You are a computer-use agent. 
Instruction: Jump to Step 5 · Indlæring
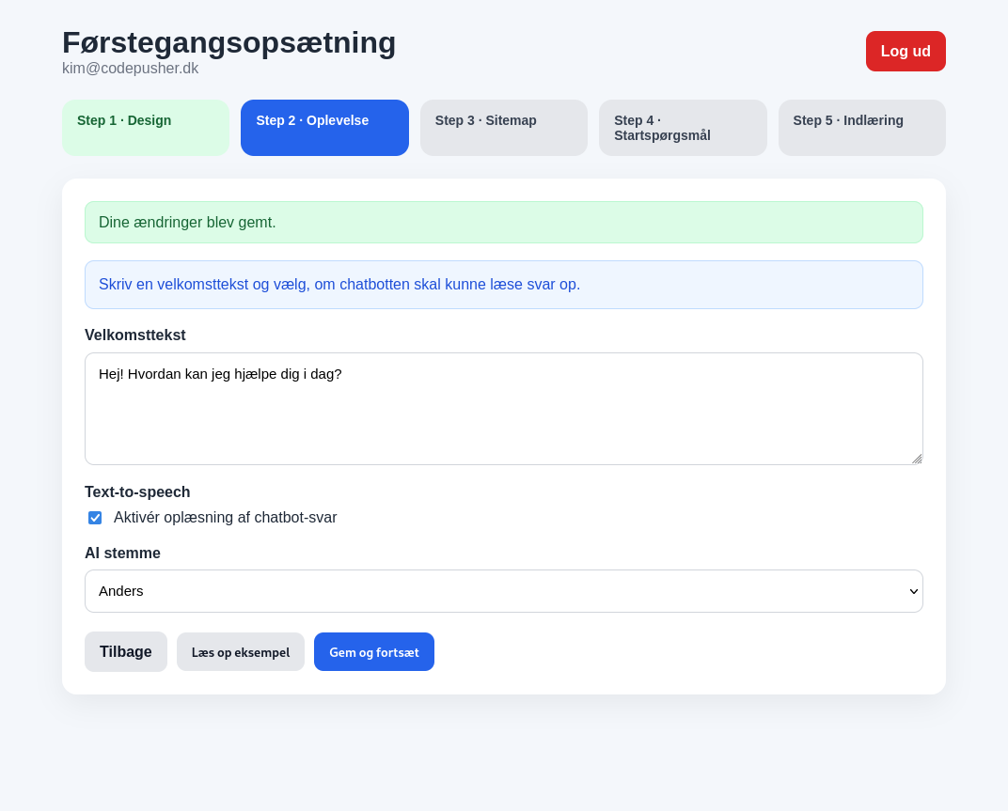tap(861, 127)
